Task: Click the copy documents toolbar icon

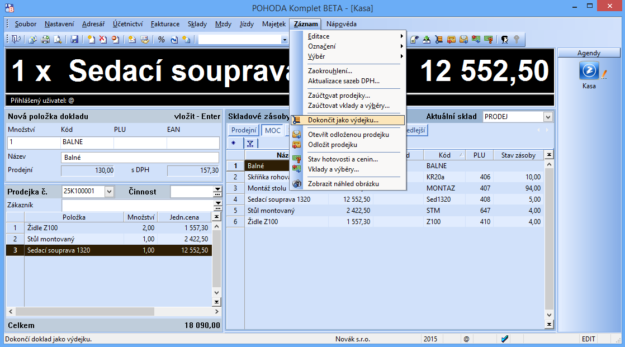Action: coord(32,40)
